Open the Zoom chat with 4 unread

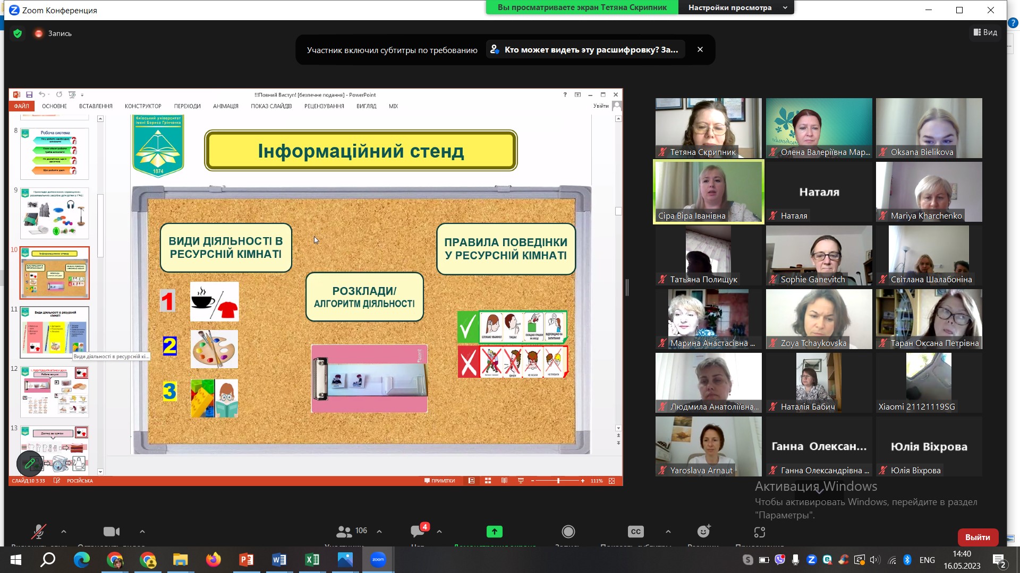[x=418, y=532]
